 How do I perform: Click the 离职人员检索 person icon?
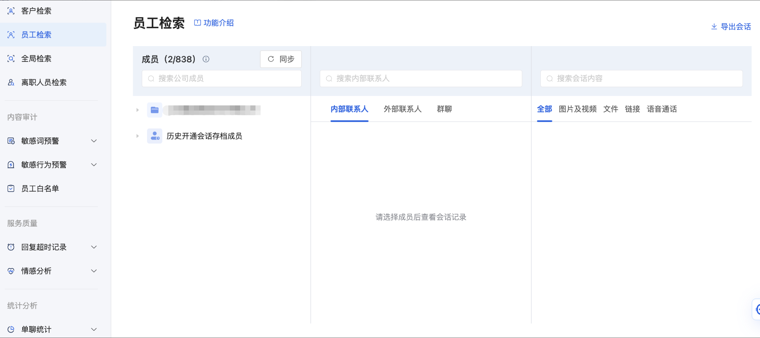click(x=11, y=83)
